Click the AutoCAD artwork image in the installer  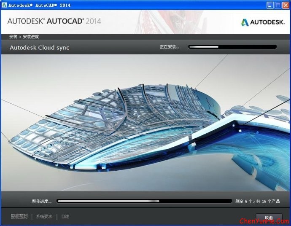click(x=145, y=122)
